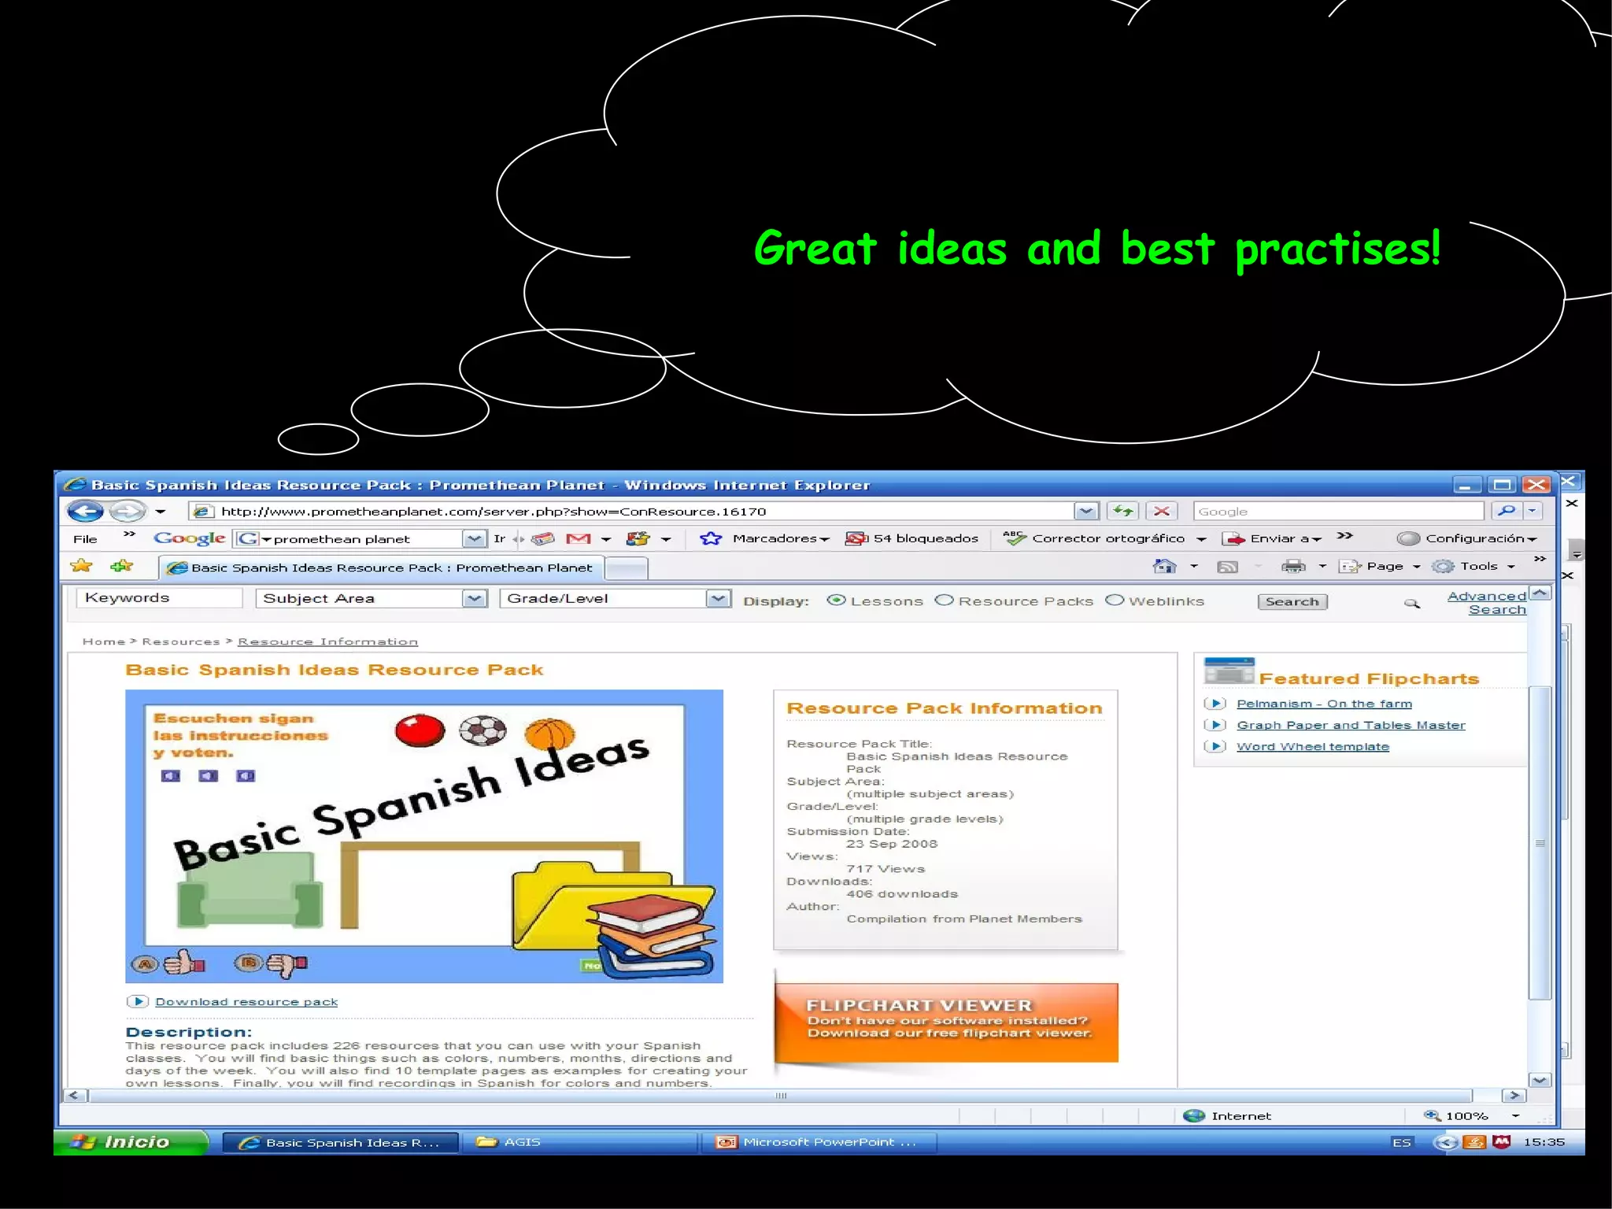Image resolution: width=1612 pixels, height=1209 pixels.
Task: Click the Corrector ortográfico spellcheck icon
Action: (1015, 538)
